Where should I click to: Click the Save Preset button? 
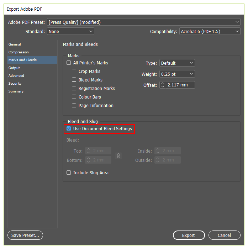25,235
